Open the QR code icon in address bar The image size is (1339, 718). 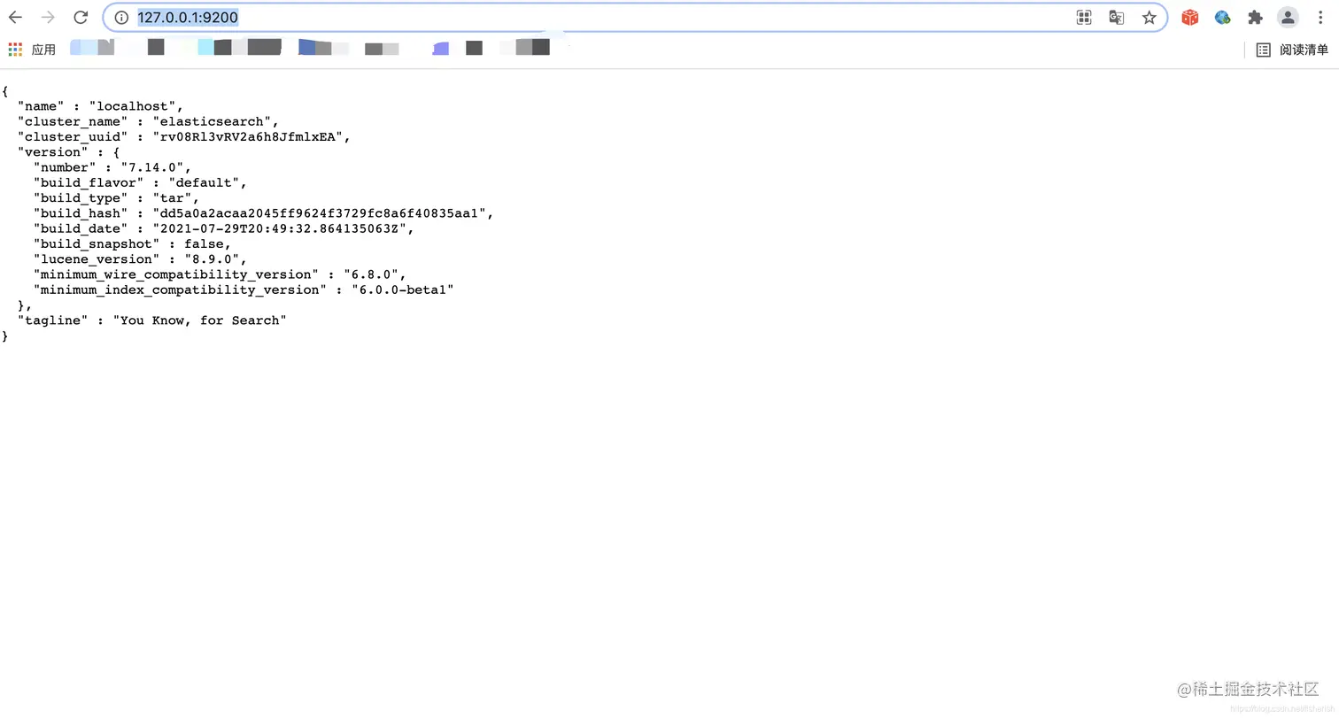(1084, 18)
